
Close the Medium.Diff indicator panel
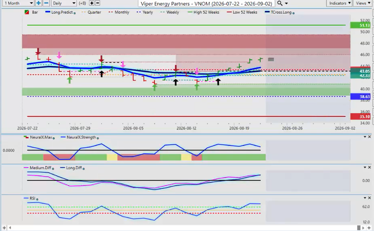click(369, 167)
